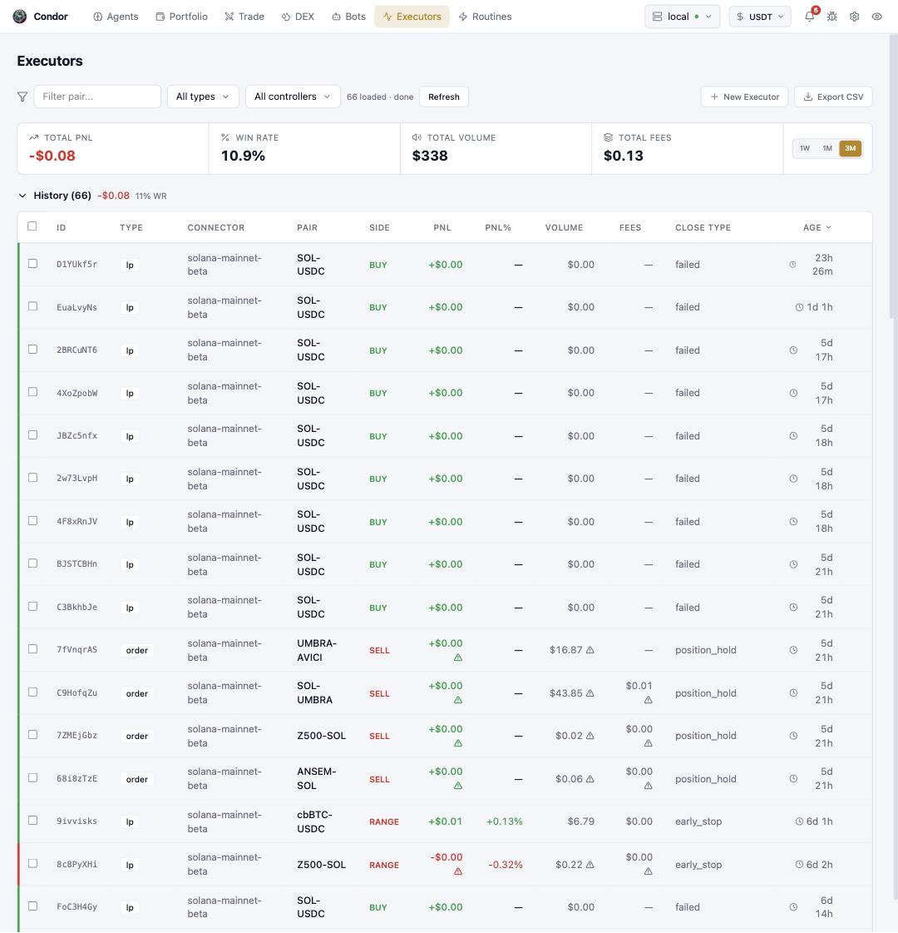Select the 3M time range
Viewport: 898px width, 933px height.
tap(851, 148)
